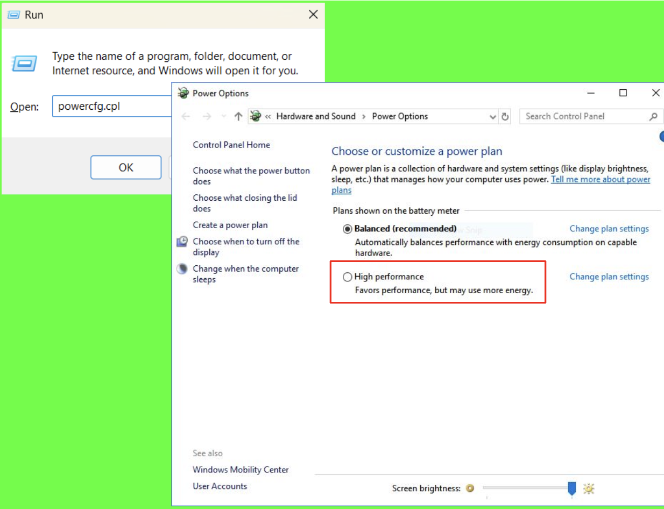
Task: Open Change plan settings for Balanced plan
Action: point(609,229)
